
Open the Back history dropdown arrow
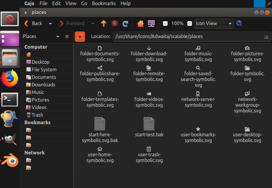coord(50,24)
